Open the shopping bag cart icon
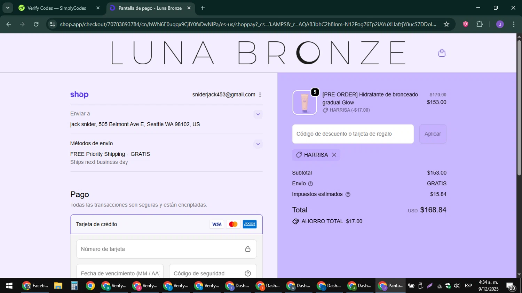This screenshot has height=293, width=522. pyautogui.click(x=442, y=53)
